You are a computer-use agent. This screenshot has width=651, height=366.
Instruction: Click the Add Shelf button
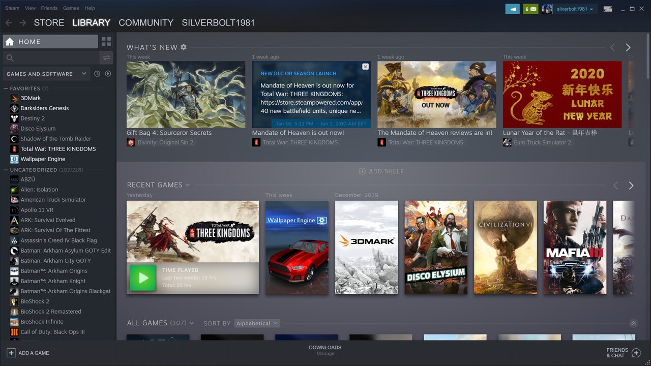pyautogui.click(x=381, y=171)
